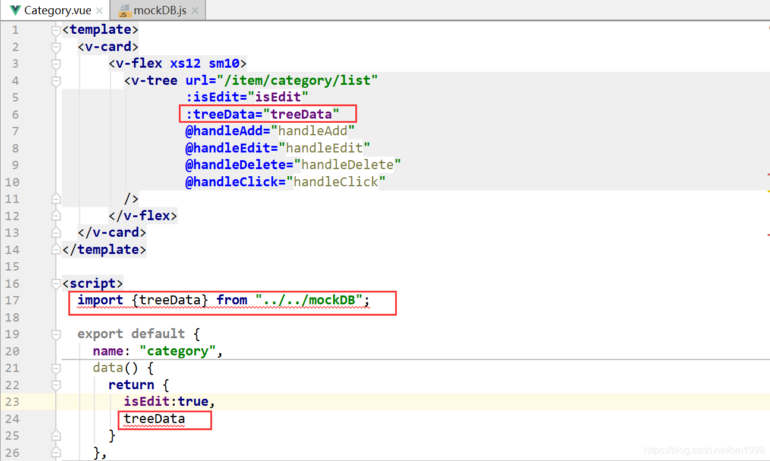Close the mockDB.js tab
This screenshot has width=770, height=461.
click(195, 11)
